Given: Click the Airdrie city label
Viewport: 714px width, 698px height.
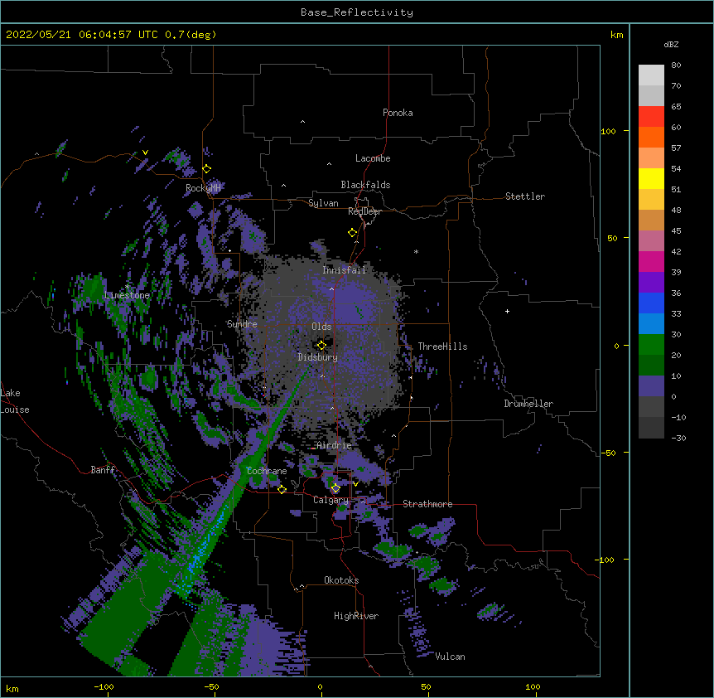Looking at the screenshot, I should 334,445.
